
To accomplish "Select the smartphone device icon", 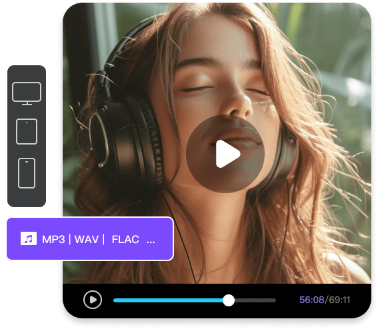I will (27, 173).
